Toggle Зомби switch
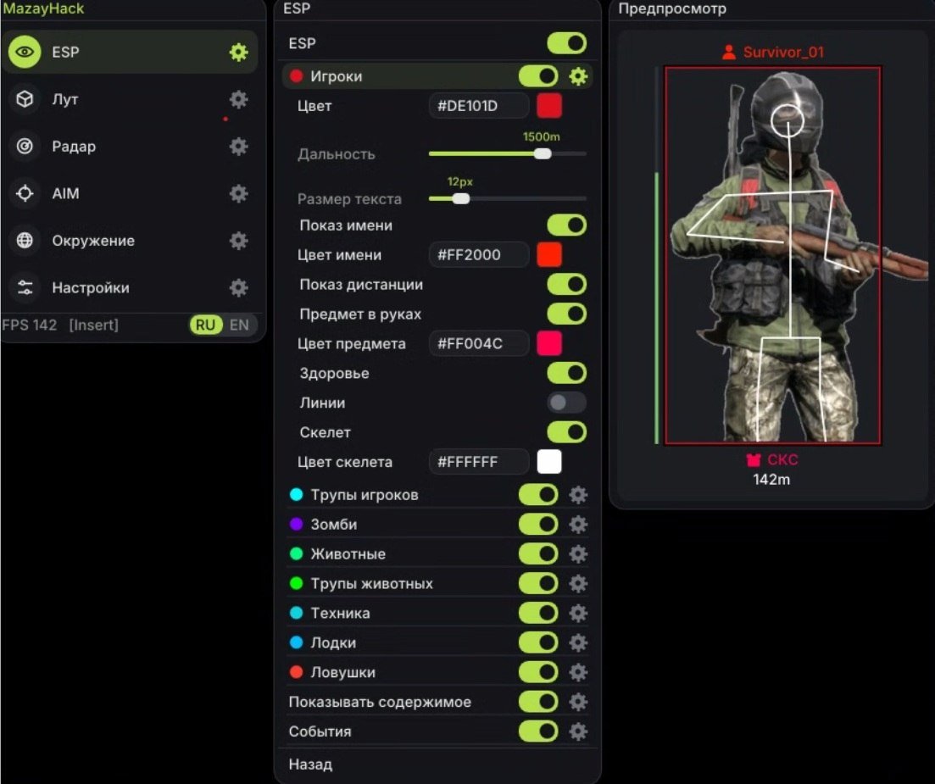This screenshot has width=935, height=784. (x=538, y=524)
